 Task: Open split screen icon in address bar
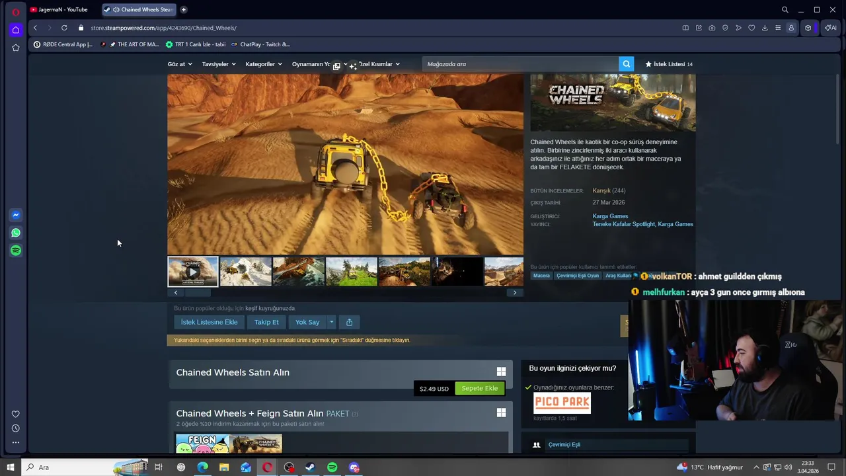(x=685, y=28)
